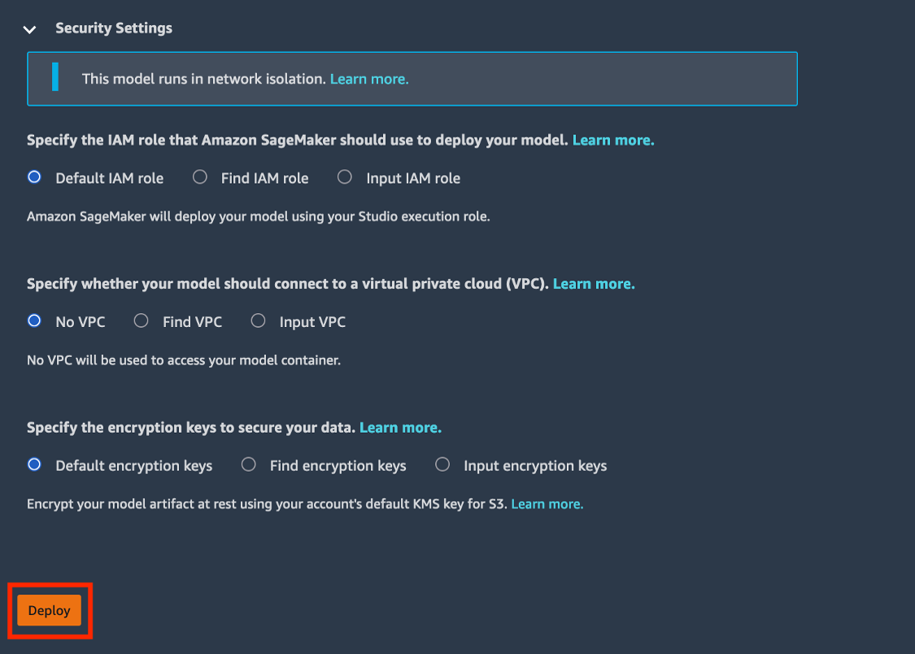Click the Studio execution role description text

point(258,217)
